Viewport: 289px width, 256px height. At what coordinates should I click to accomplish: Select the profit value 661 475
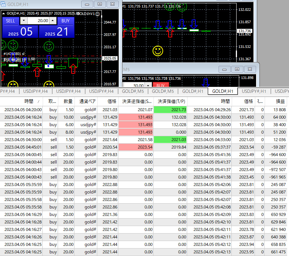click(278, 252)
